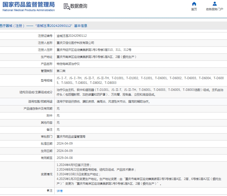Click the 有效期至 label

pos(46,158)
